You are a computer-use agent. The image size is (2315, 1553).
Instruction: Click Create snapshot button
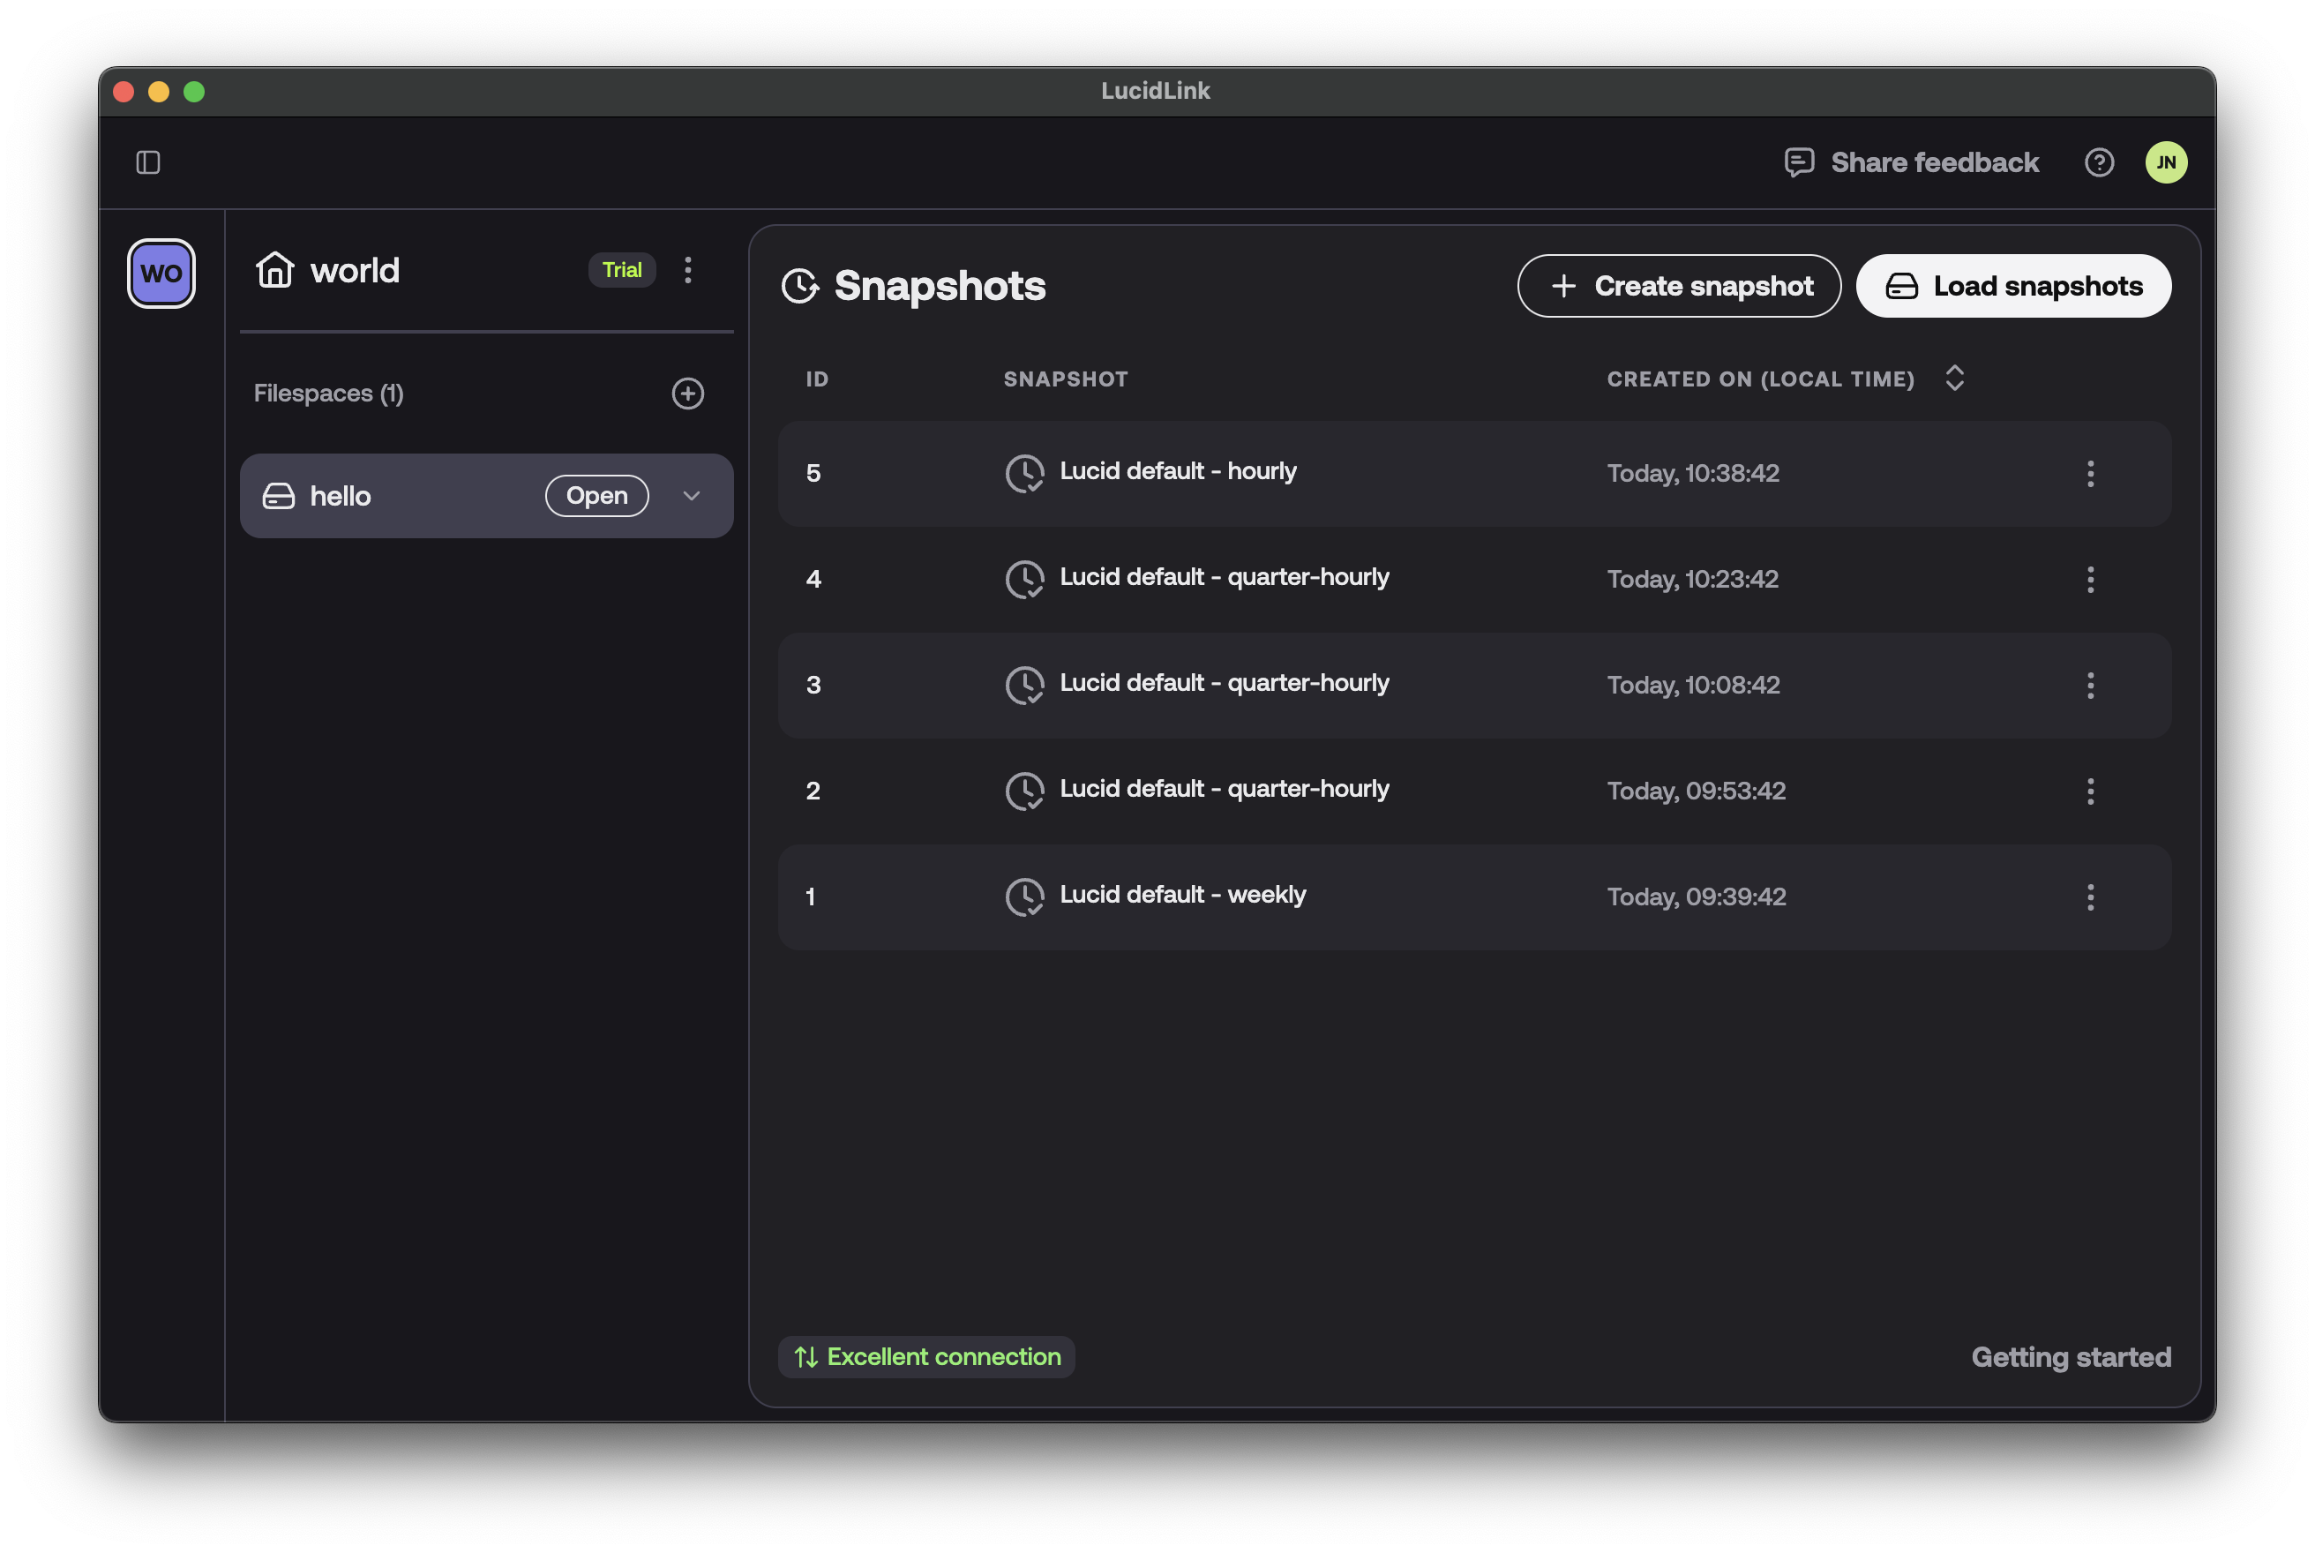(x=1678, y=286)
